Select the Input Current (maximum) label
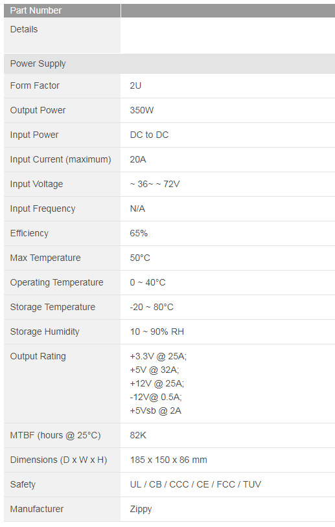Viewport: 335px width, 527px height. tap(60, 159)
